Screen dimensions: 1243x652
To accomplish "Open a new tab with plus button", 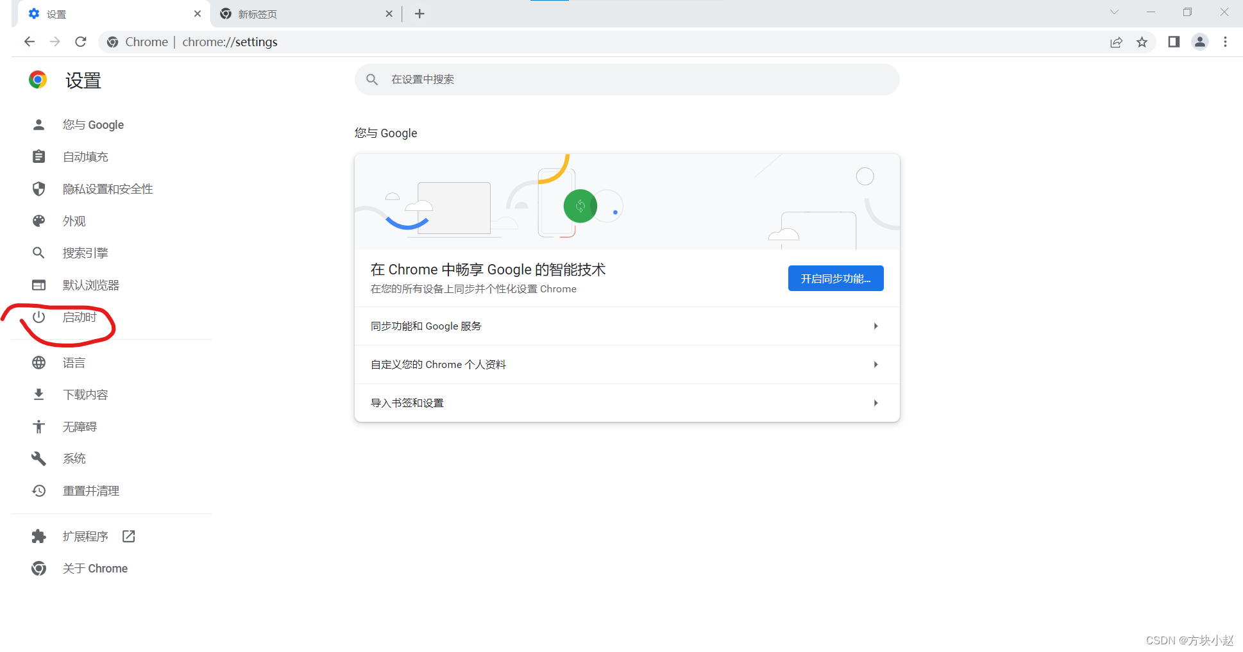I will pyautogui.click(x=419, y=13).
